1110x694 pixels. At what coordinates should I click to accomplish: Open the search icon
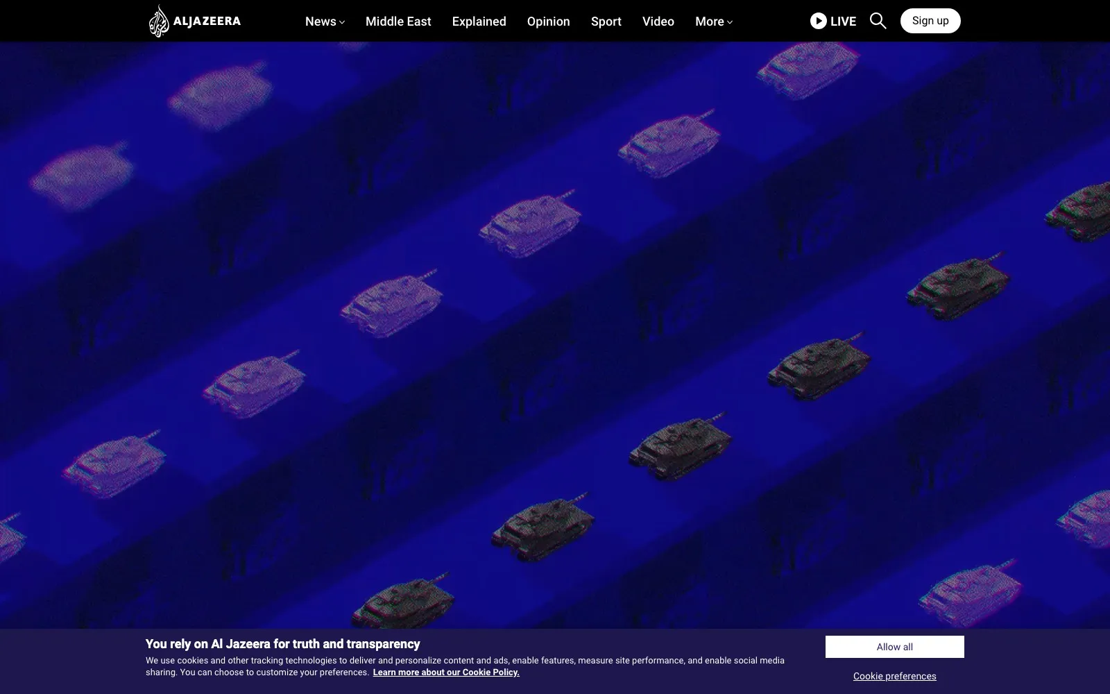878,21
